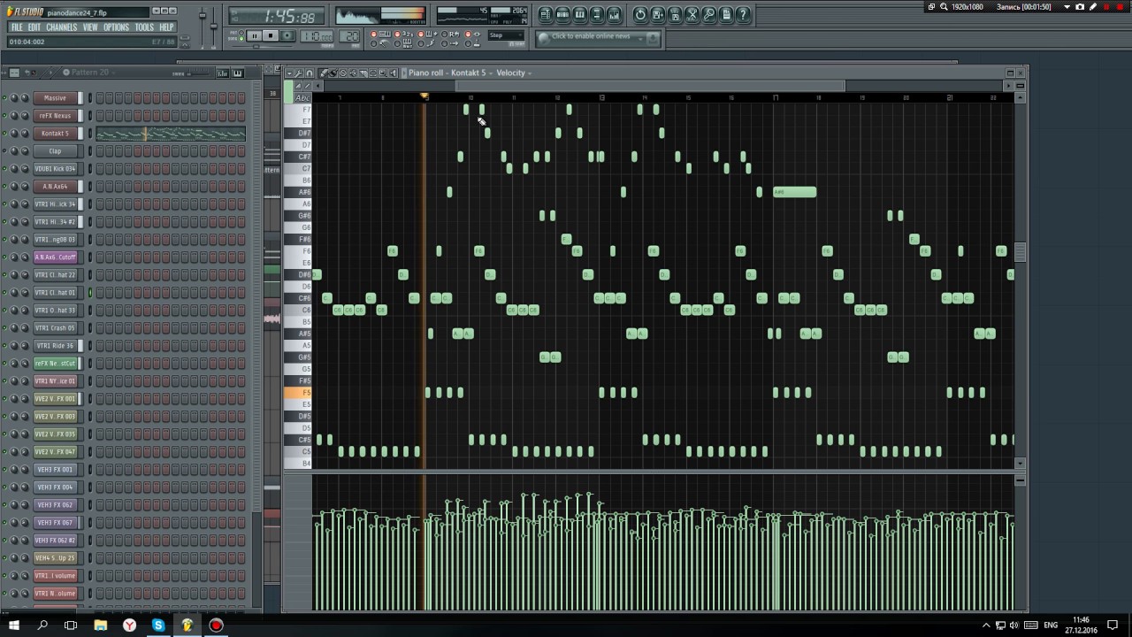The image size is (1132, 637).
Task: Toggle the 3-2-1 recording countdown LED
Action: [x=397, y=34]
